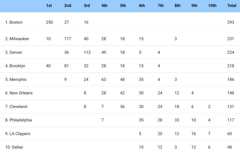The width and height of the screenshot is (240, 152).
Task: Click the 10. Dallas team name
Action: 14,147
